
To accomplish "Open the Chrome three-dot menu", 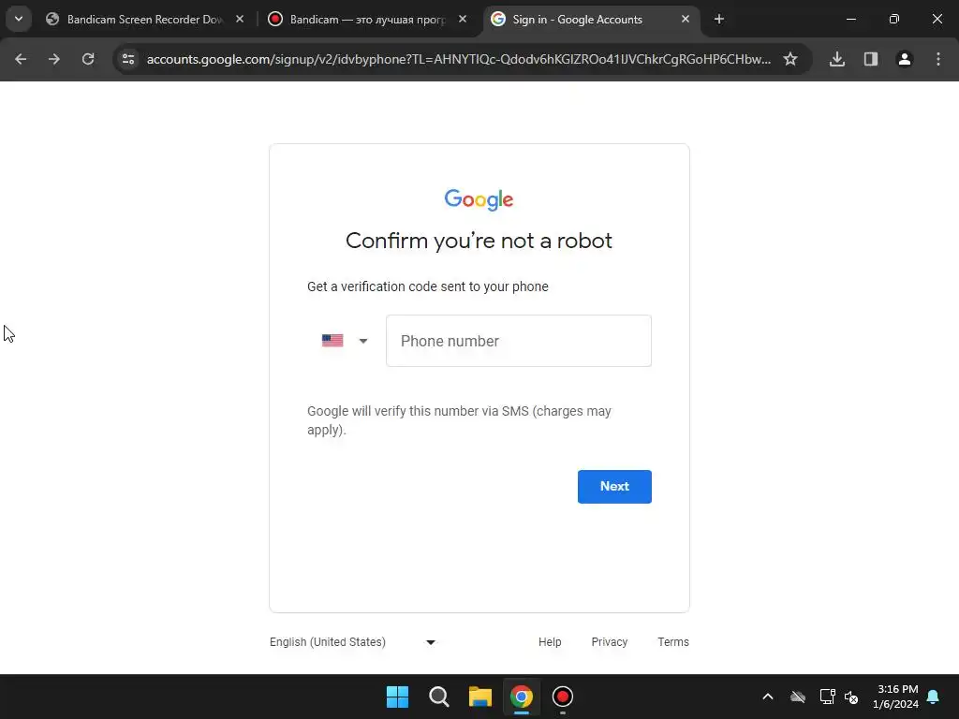I will pyautogui.click(x=938, y=59).
